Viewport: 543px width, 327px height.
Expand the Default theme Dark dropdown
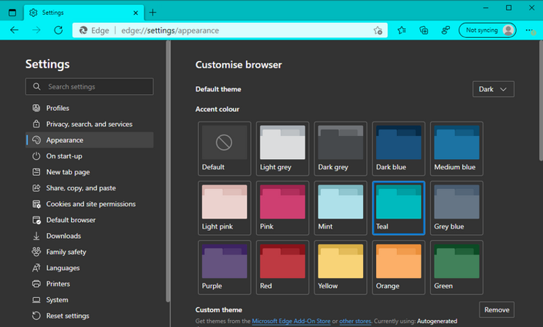tap(493, 89)
